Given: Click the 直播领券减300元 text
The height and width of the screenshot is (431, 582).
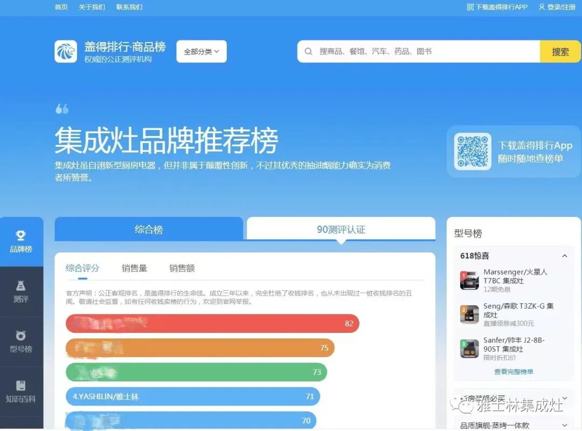Looking at the screenshot, I should coord(509,323).
